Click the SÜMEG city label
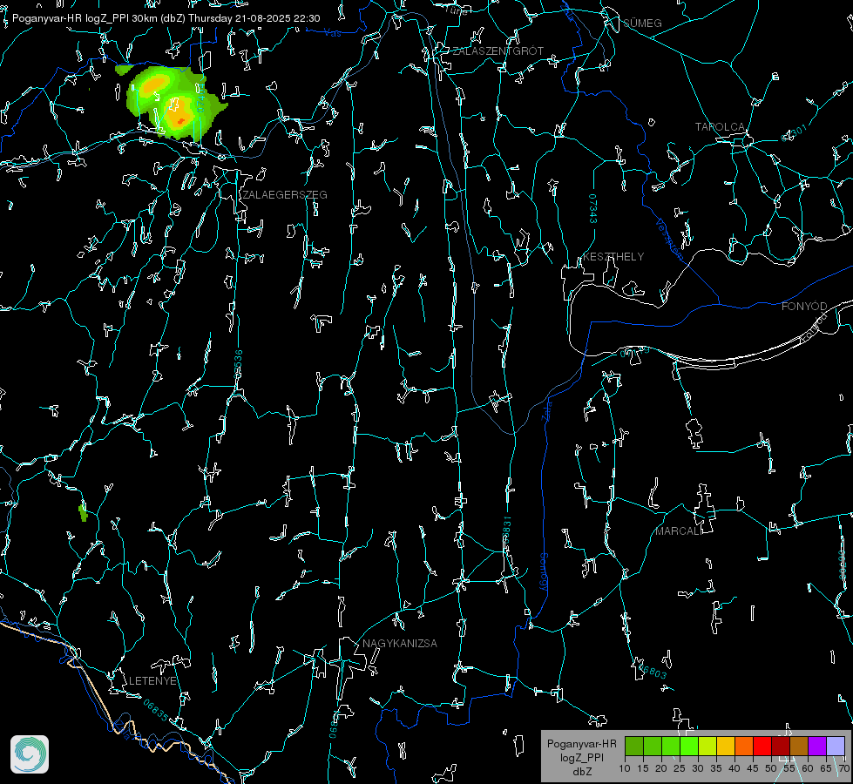Image resolution: width=853 pixels, height=784 pixels. pos(642,23)
